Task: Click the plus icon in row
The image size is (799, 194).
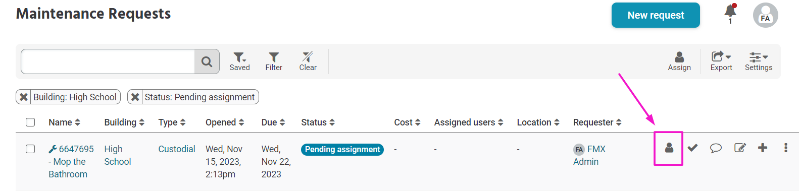Action: (x=763, y=148)
